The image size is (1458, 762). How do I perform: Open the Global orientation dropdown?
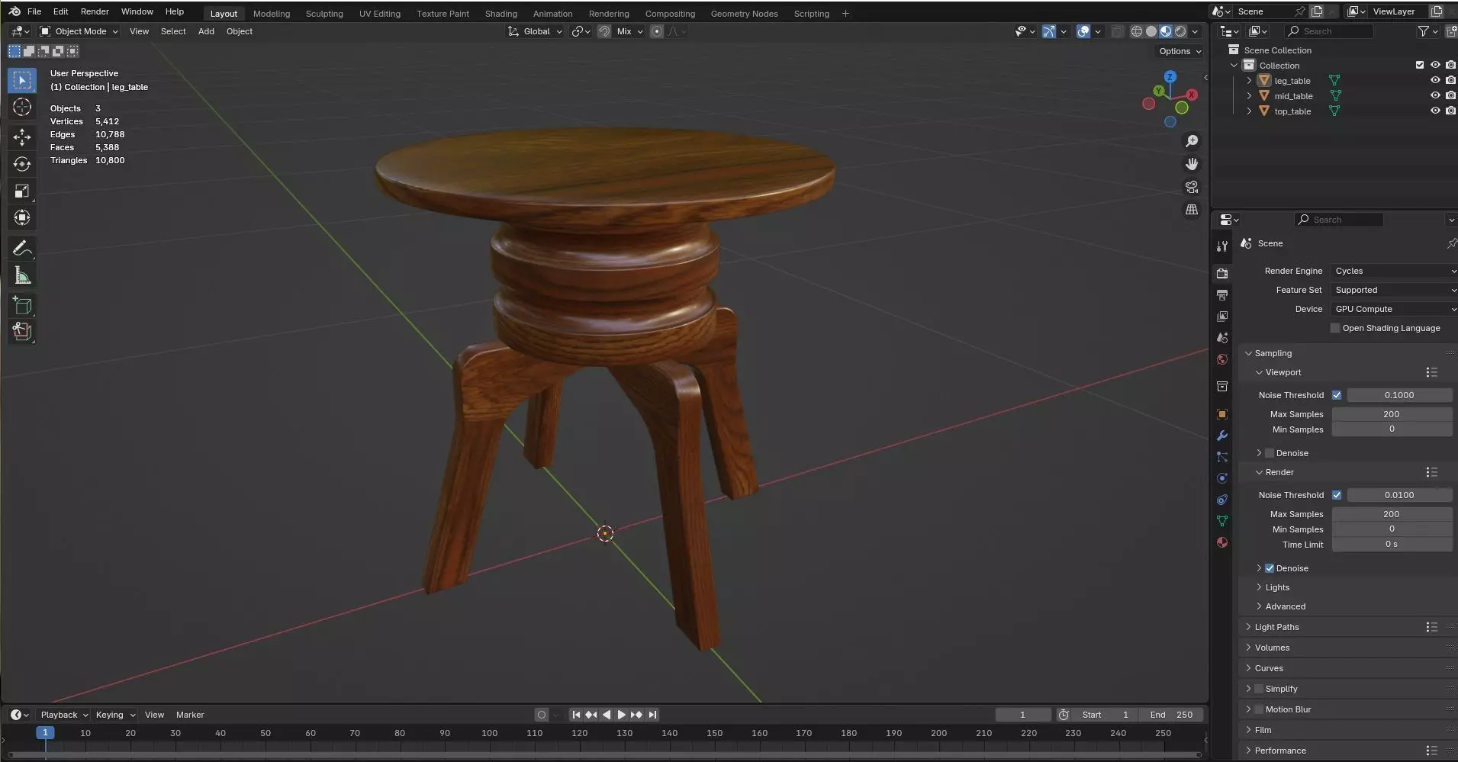click(x=536, y=31)
